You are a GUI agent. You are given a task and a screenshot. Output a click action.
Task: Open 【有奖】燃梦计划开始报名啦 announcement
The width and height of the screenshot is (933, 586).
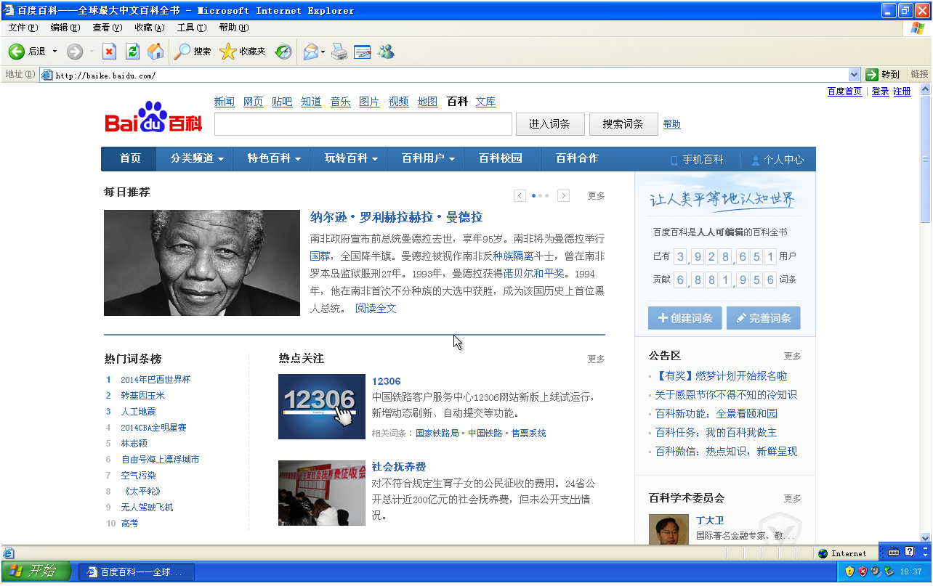pyautogui.click(x=721, y=376)
